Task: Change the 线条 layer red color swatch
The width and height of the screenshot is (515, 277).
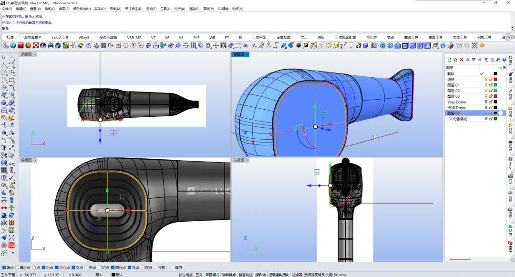Action: [x=495, y=80]
